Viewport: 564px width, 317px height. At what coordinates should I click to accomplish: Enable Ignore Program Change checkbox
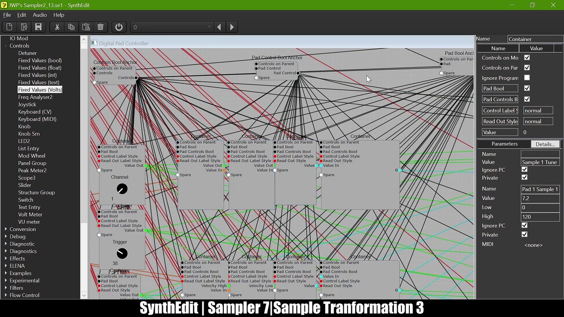527,78
